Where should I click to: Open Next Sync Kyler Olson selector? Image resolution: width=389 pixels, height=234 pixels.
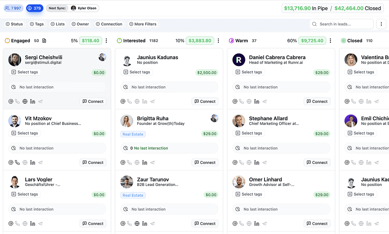(72, 8)
